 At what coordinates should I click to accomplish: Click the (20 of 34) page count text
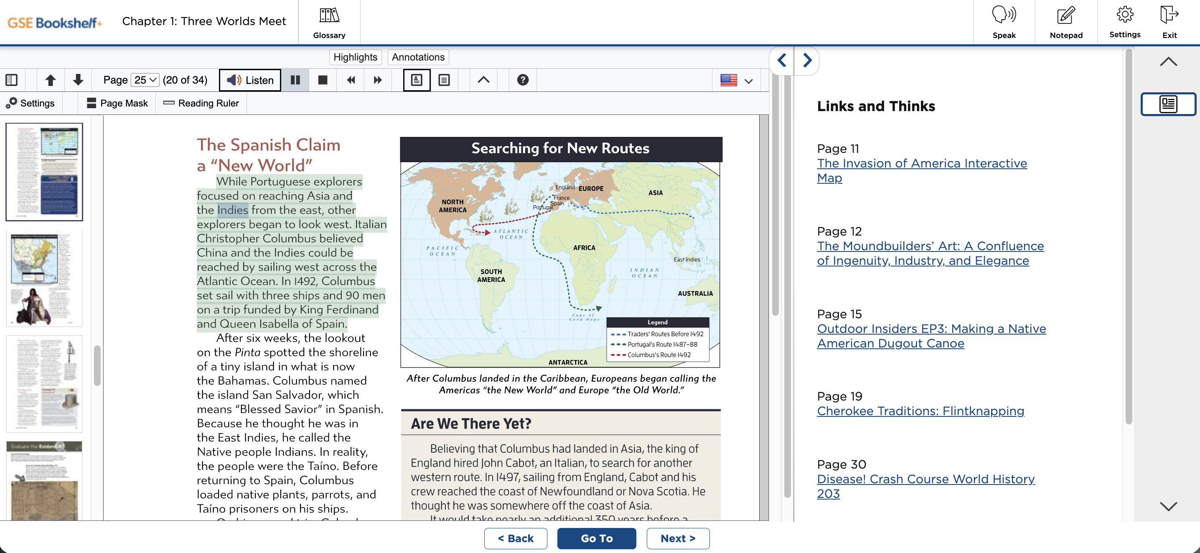(x=185, y=80)
